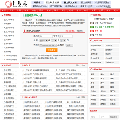Click the 收藏本站 link
120x120 pixels.
[x=80, y=31]
